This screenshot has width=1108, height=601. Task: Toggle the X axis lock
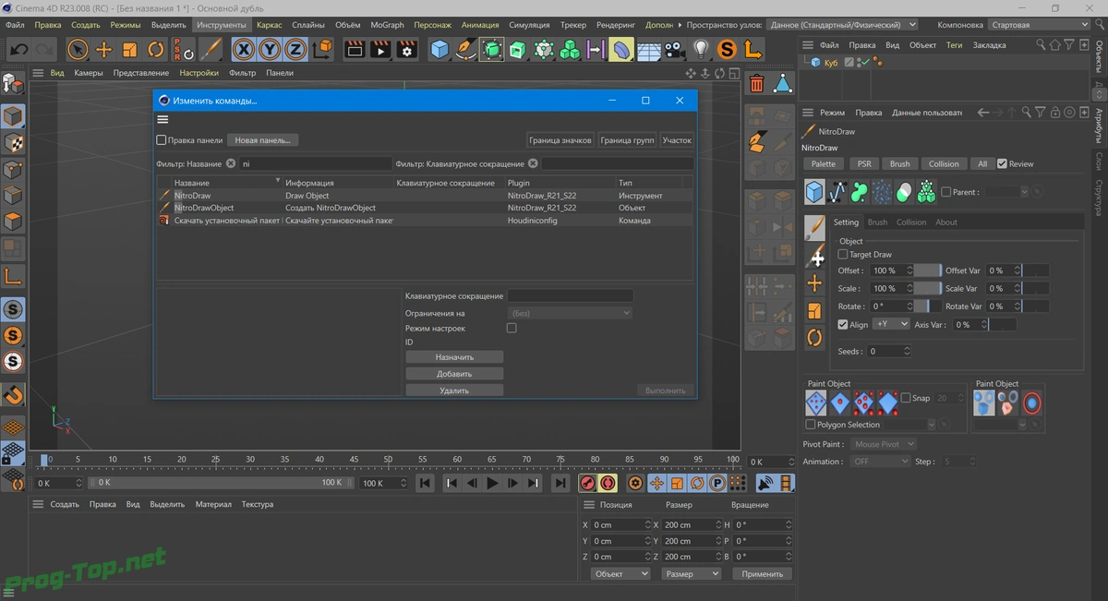coord(244,49)
